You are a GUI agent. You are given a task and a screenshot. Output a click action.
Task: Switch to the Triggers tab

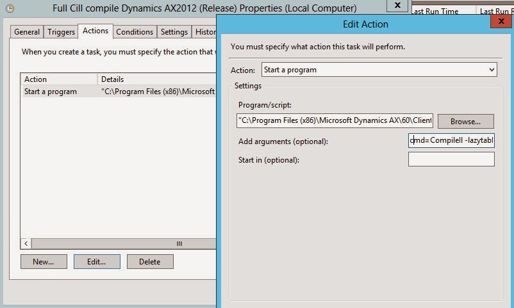coord(61,32)
